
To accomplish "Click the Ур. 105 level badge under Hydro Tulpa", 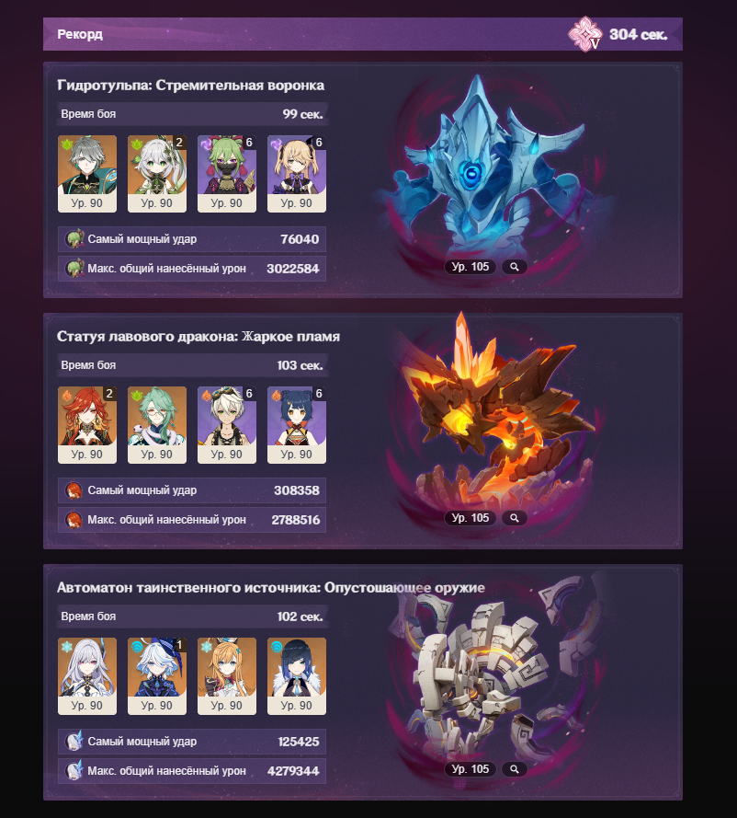I will click(470, 267).
